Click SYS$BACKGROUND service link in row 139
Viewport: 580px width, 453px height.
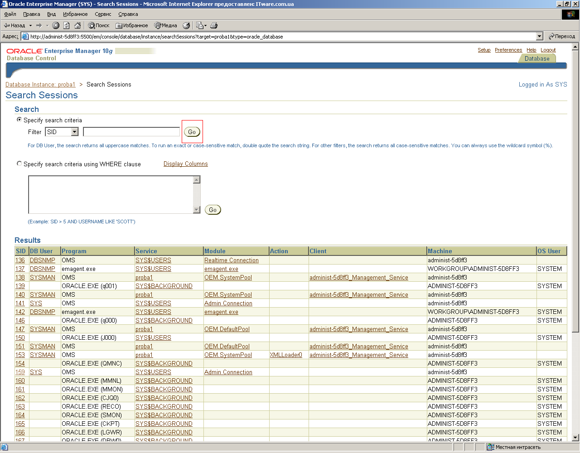(164, 286)
